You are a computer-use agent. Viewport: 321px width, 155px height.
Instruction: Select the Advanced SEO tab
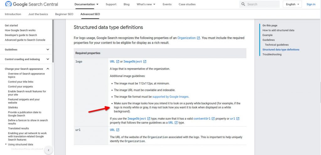(90, 14)
